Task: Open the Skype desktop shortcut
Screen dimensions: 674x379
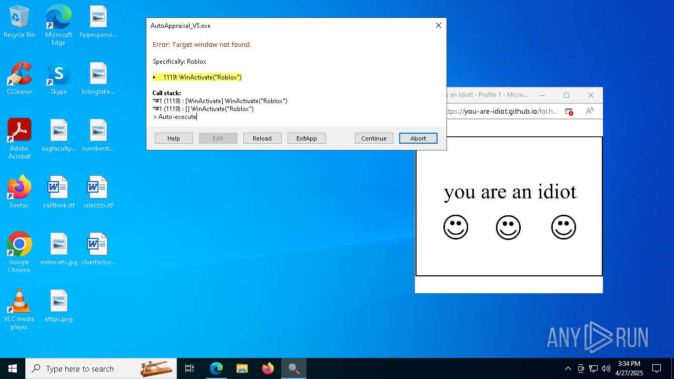Action: coord(58,79)
